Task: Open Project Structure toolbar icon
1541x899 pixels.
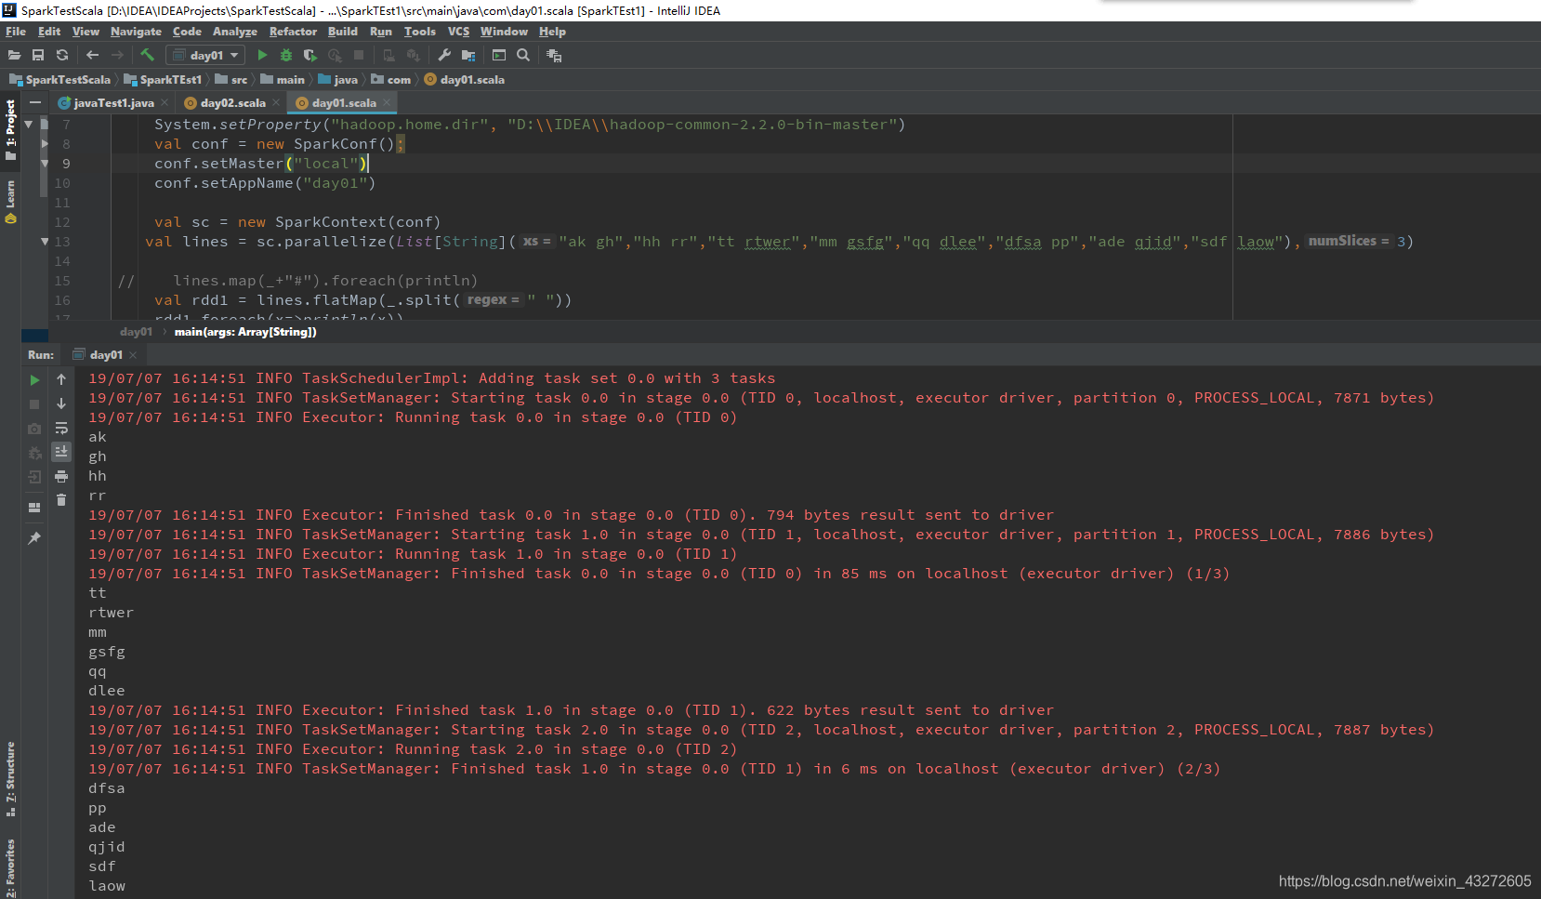Action: 468,55
